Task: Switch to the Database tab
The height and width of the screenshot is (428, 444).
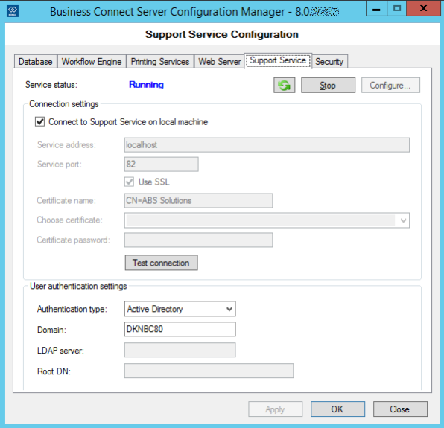Action: (x=36, y=61)
